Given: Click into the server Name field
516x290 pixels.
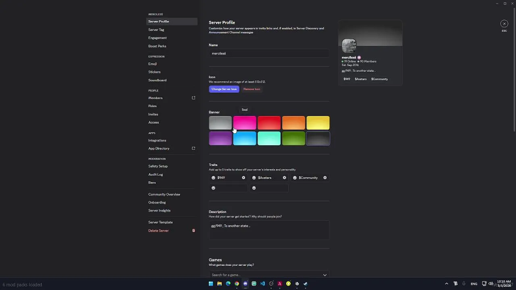Looking at the screenshot, I should (269, 54).
